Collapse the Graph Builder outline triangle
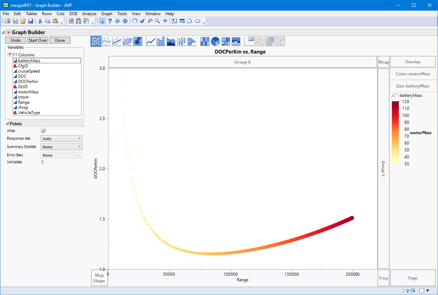 (3, 33)
